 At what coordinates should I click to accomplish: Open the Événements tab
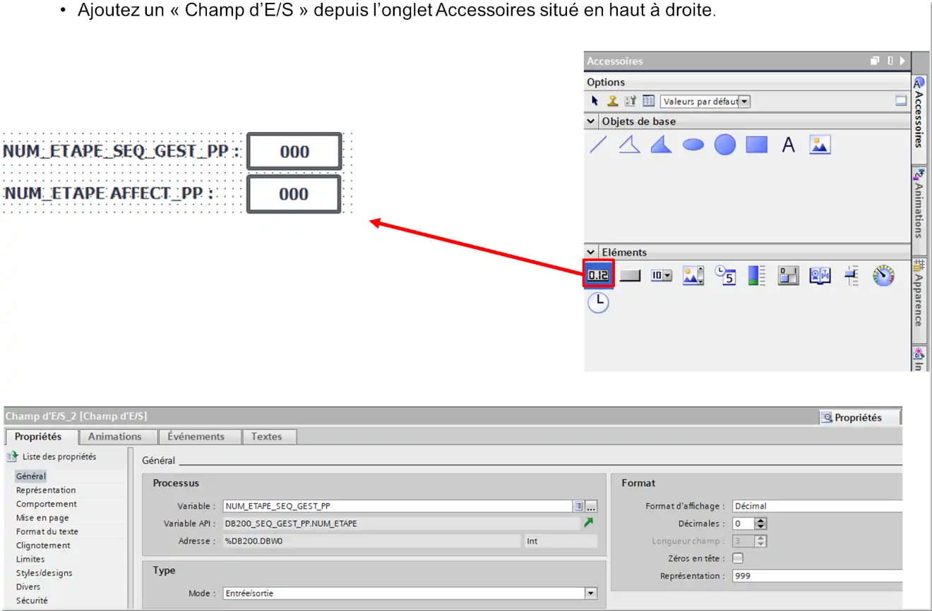[x=196, y=437]
